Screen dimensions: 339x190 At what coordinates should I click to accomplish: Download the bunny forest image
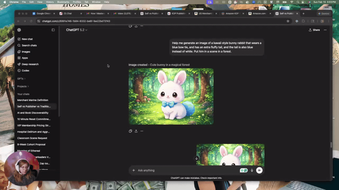click(136, 131)
